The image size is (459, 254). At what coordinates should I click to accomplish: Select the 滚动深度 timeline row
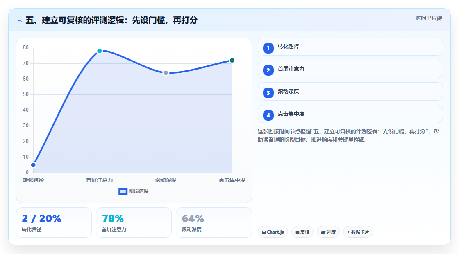[x=350, y=92]
